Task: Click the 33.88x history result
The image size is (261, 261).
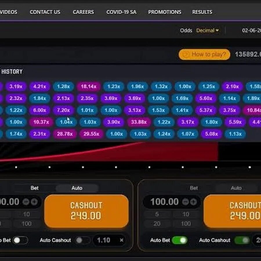Action: pyautogui.click(x=139, y=122)
